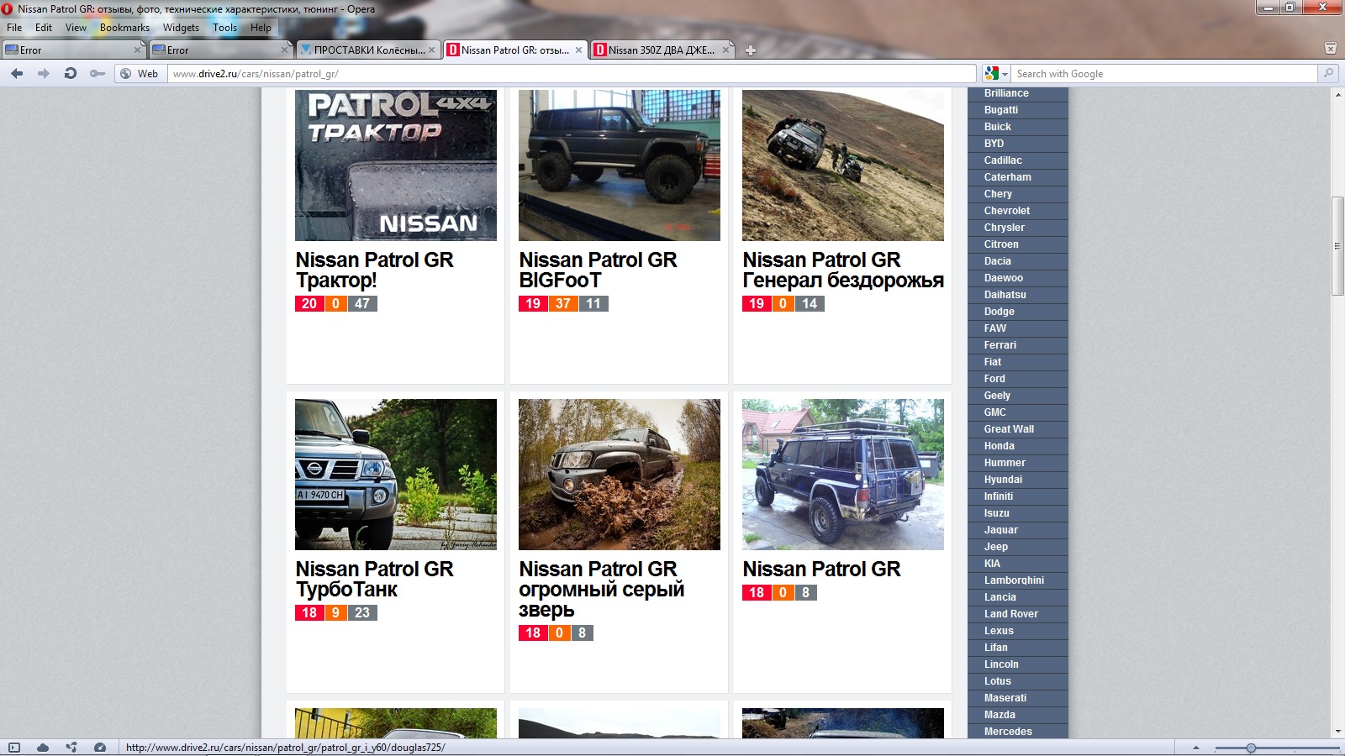Open the Bookmarks menu
This screenshot has height=756, width=1345.
[124, 28]
